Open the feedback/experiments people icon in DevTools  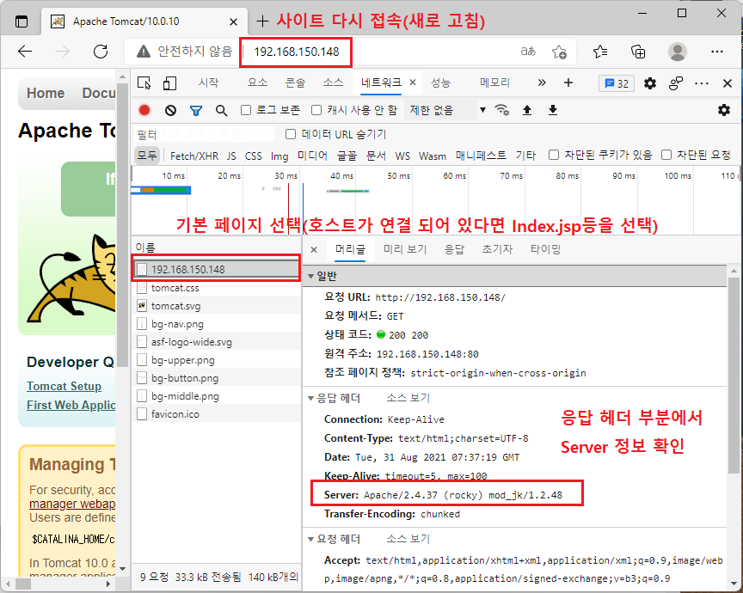[x=676, y=83]
